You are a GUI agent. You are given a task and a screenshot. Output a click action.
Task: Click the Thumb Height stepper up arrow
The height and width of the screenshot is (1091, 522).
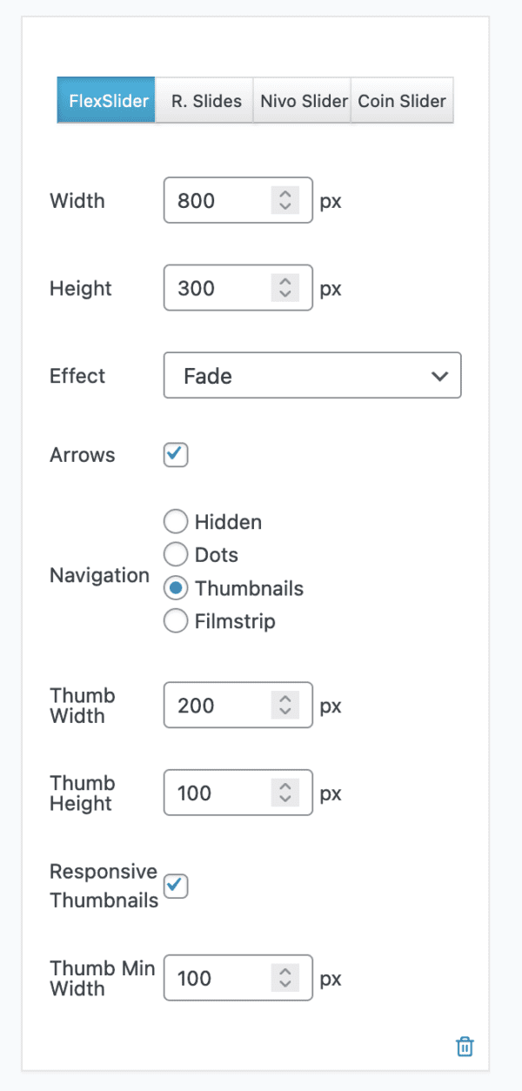point(284,787)
